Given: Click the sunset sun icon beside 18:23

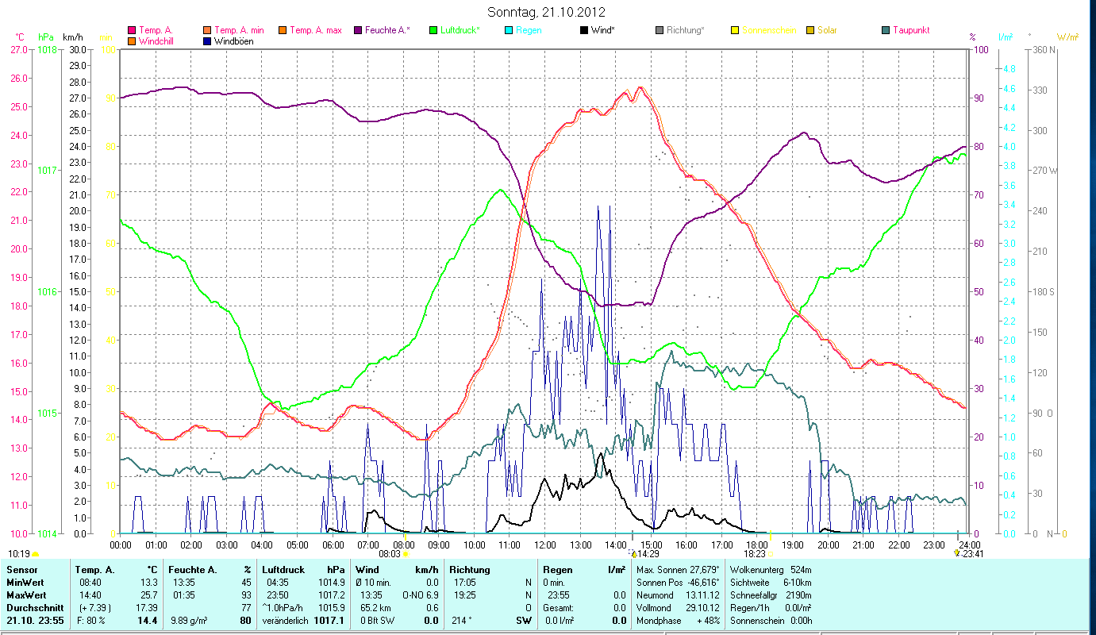Looking at the screenshot, I should [770, 554].
